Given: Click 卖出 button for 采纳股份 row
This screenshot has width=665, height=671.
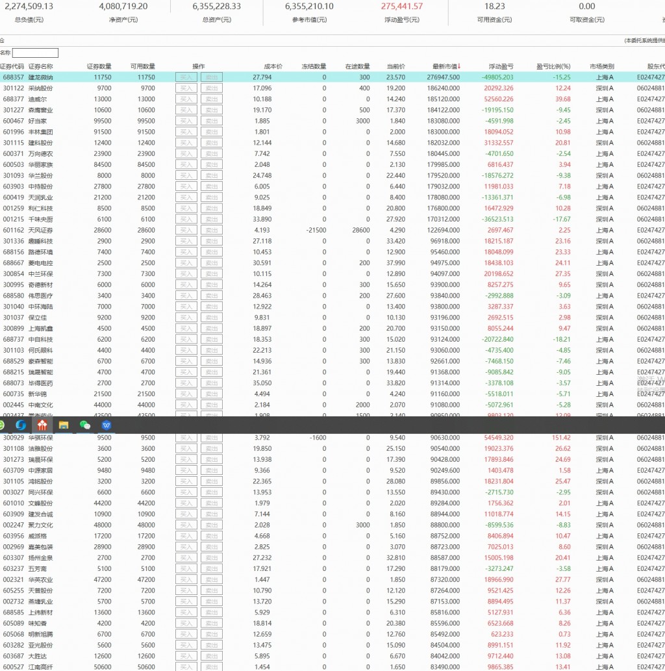Looking at the screenshot, I should coord(211,88).
